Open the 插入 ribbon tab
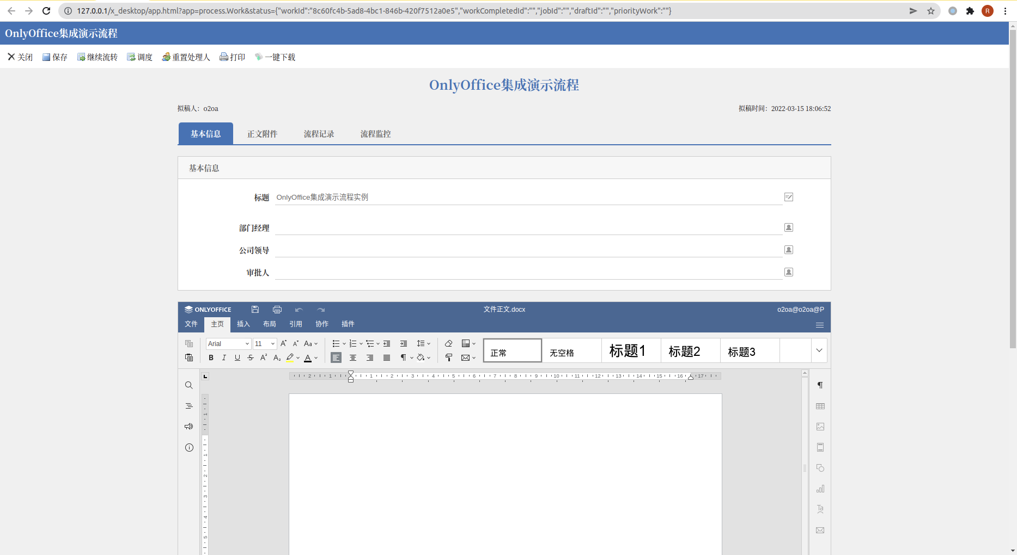The image size is (1017, 555). 243,324
